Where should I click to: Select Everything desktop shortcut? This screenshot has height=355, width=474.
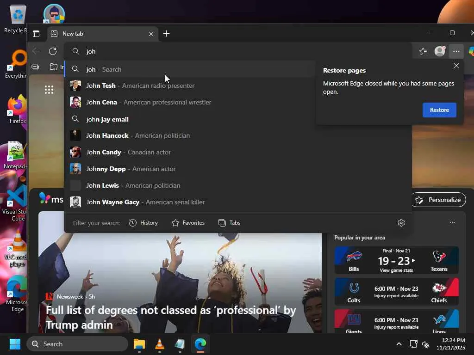16,64
